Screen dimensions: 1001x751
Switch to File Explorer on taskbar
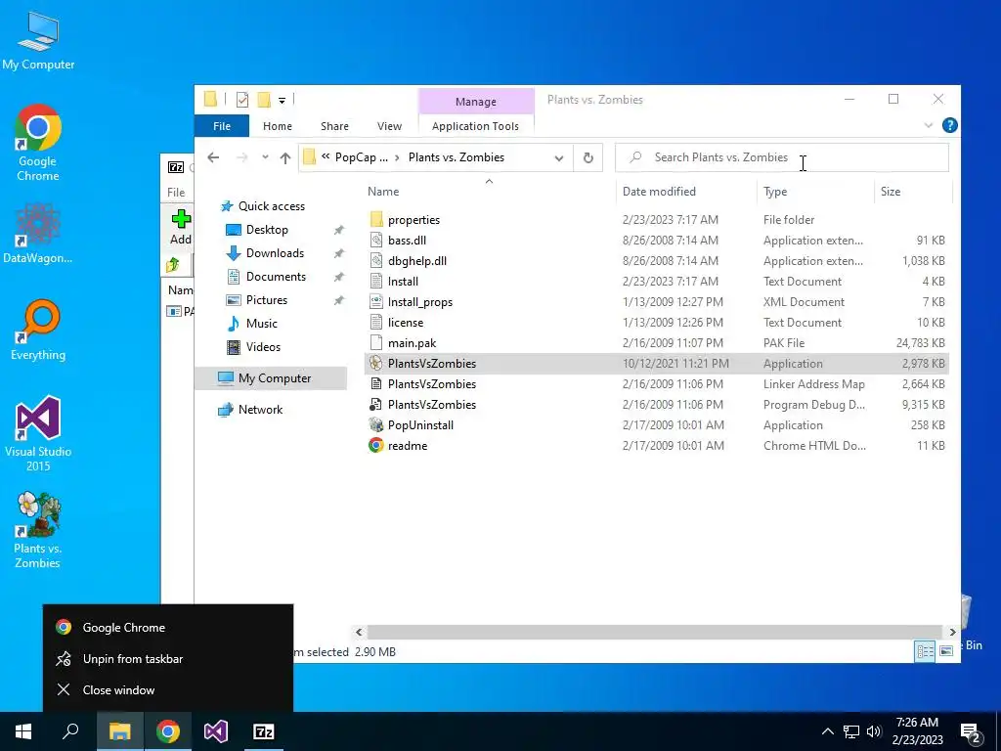[x=119, y=731]
